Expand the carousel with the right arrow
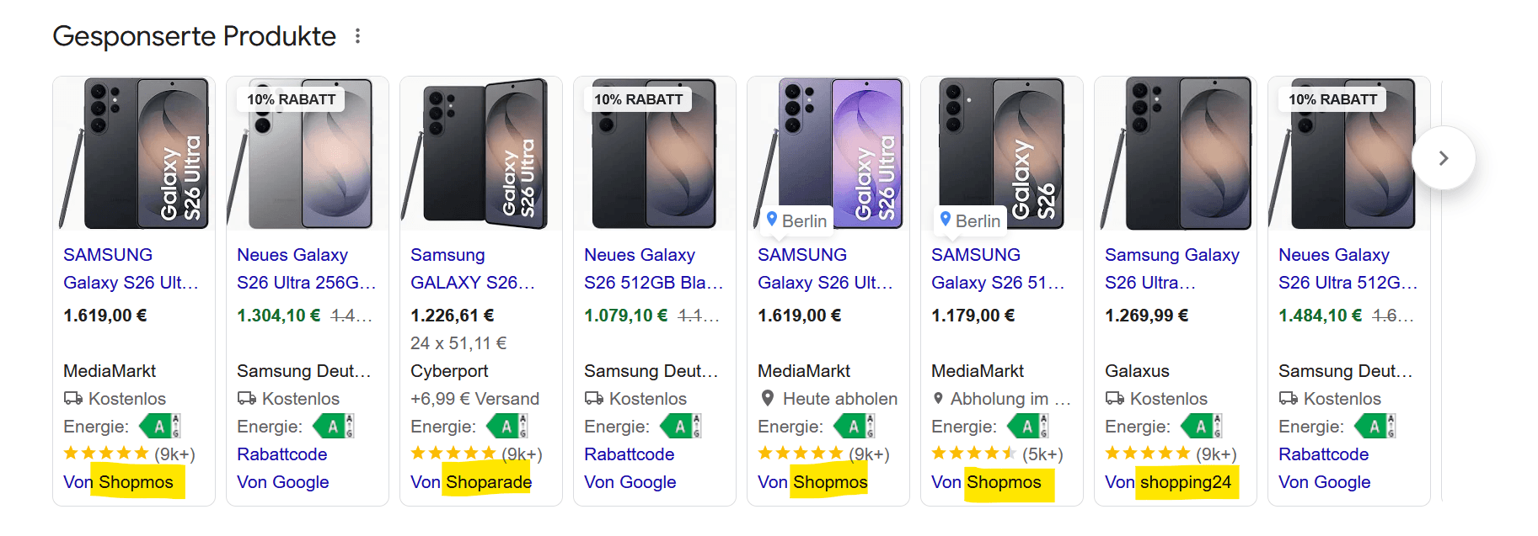Screen dimensions: 1538x536 click(x=1443, y=157)
